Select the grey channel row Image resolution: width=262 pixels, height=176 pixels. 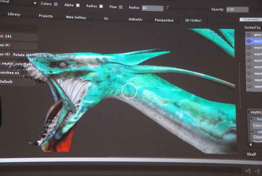coord(254,35)
